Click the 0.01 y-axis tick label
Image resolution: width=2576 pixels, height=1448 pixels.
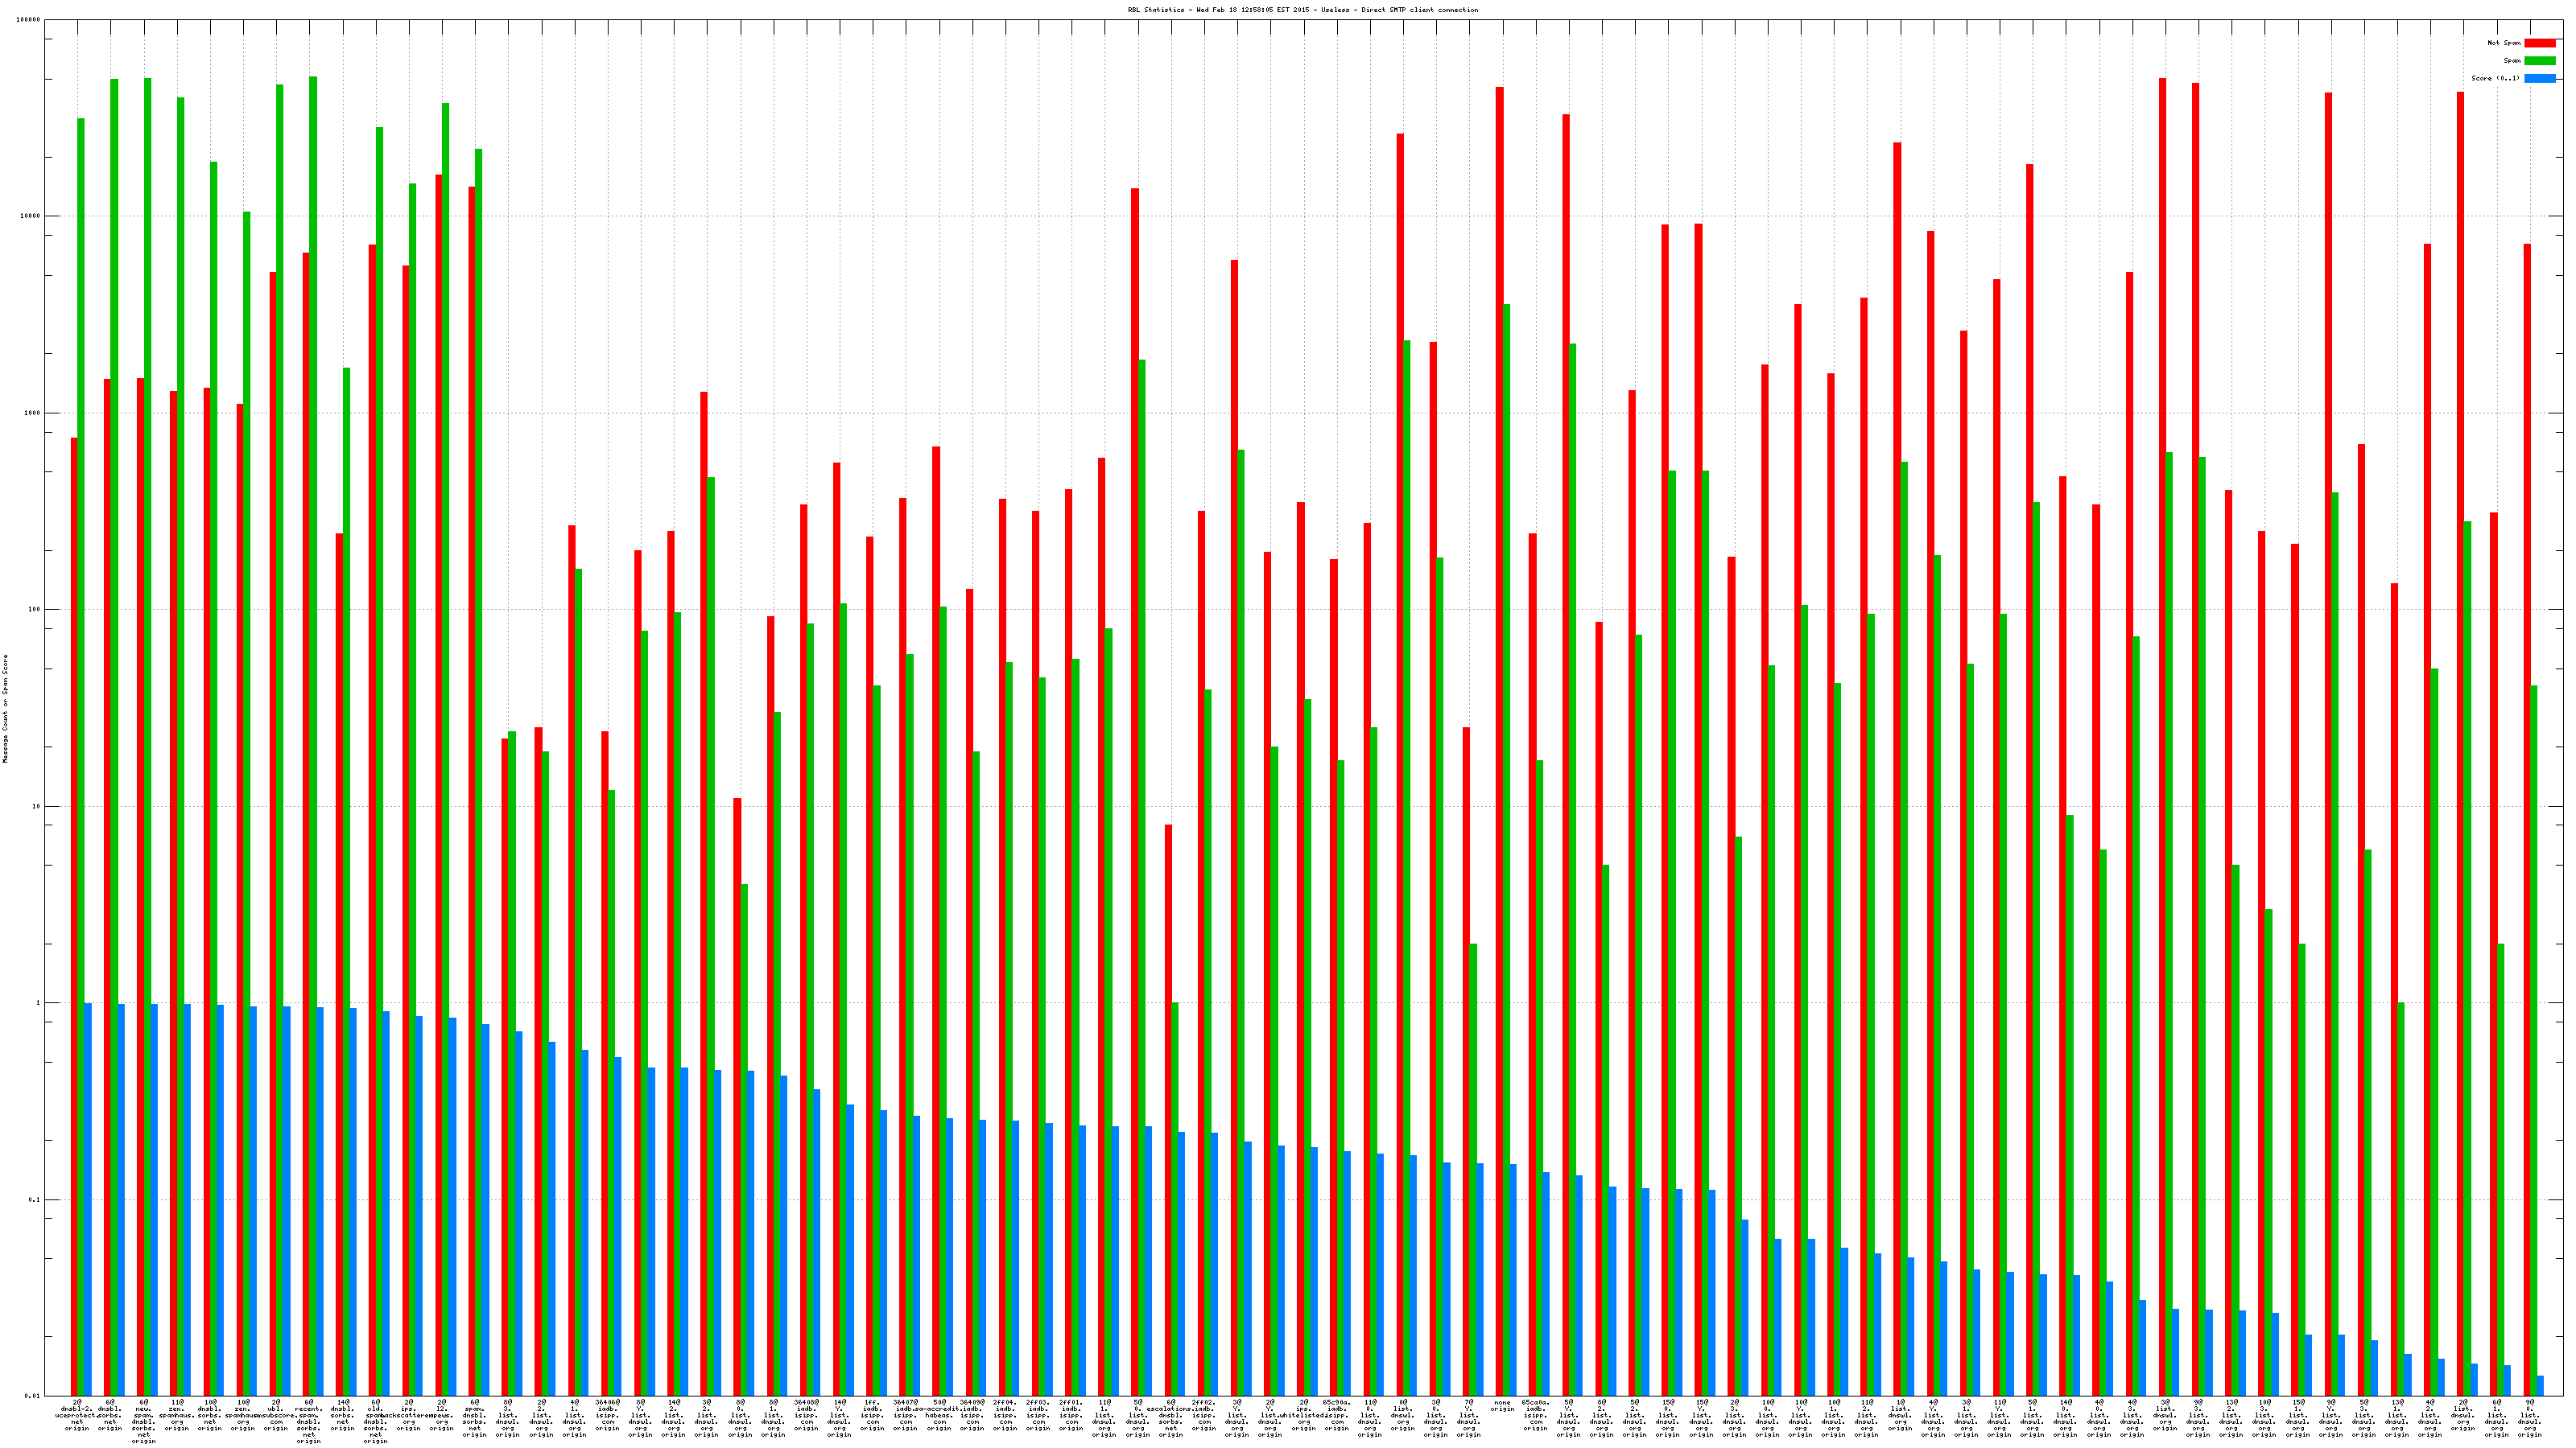click(x=33, y=1396)
